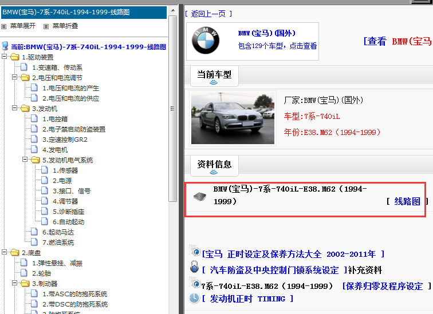Click the folder icon for 3.制动器
Image resolution: width=433 pixels, height=314 pixels.
tap(25, 283)
